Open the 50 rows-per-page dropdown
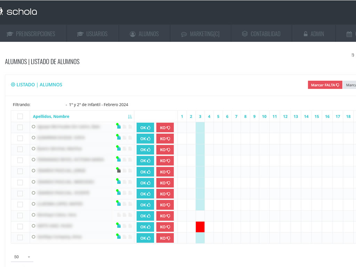 (22, 257)
